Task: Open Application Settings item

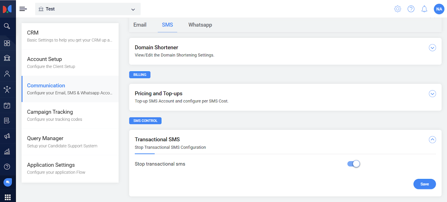Action: (x=70, y=168)
